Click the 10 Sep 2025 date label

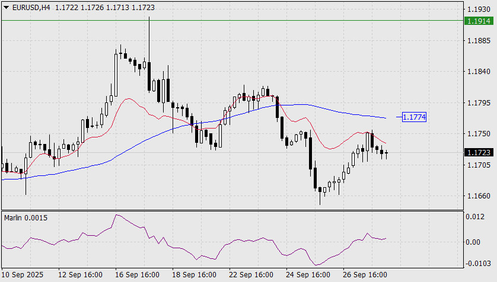22,275
